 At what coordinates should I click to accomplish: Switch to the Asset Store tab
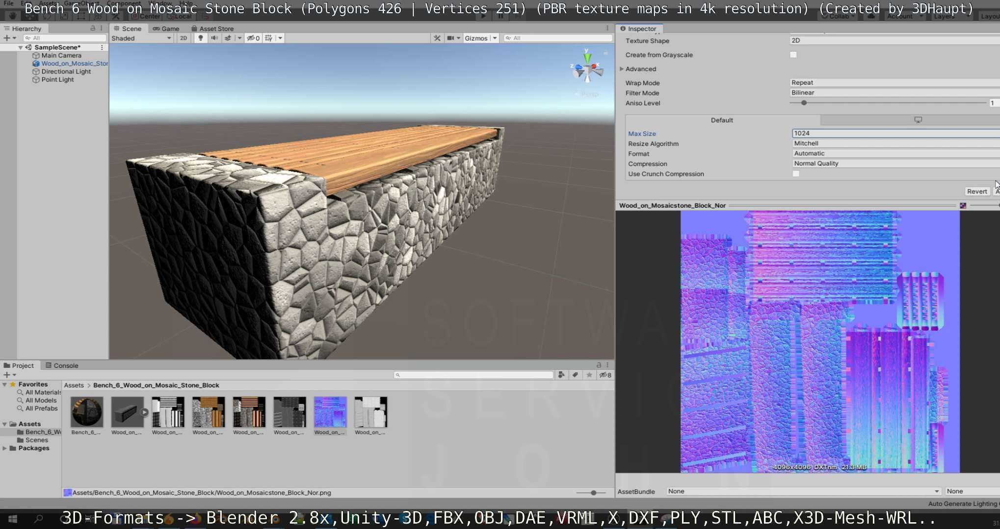tap(212, 28)
